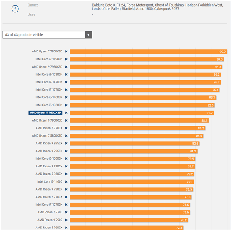Remove Intel Core i7-12700K with X
This screenshot has height=230, width=231.
[x=66, y=205]
